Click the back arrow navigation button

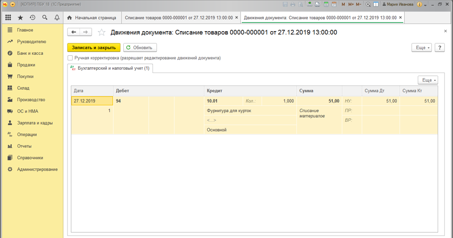[x=73, y=32]
